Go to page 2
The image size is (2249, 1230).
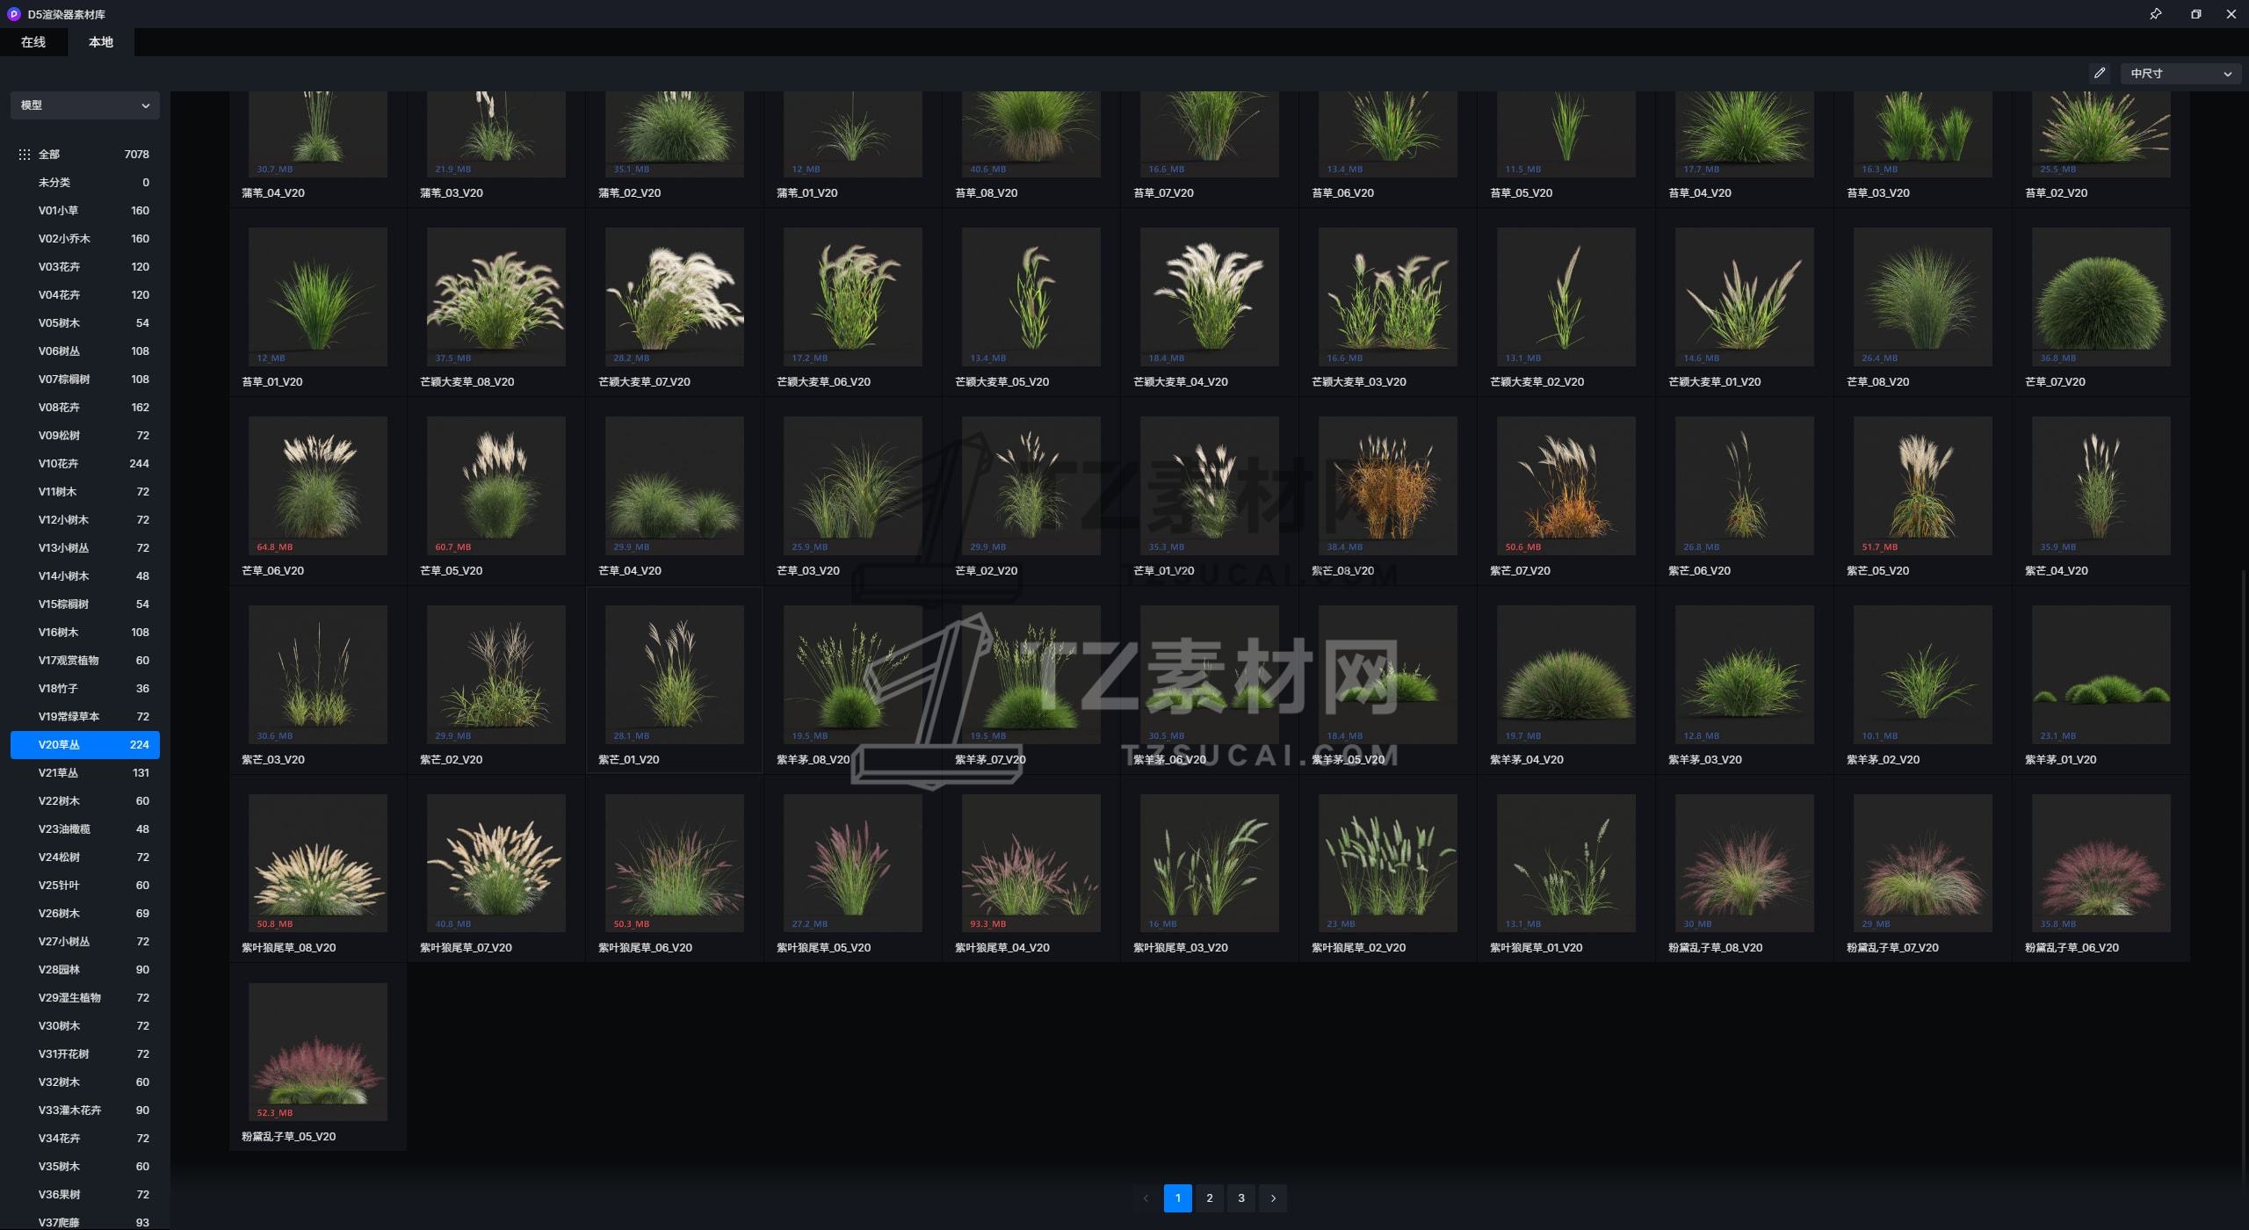click(x=1210, y=1198)
